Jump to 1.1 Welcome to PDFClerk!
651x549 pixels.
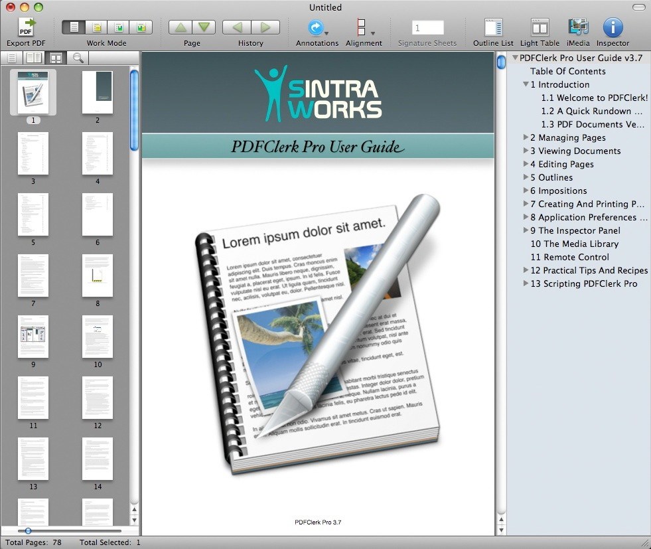pos(594,98)
